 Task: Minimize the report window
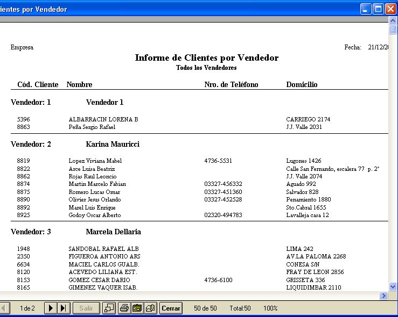366,9
